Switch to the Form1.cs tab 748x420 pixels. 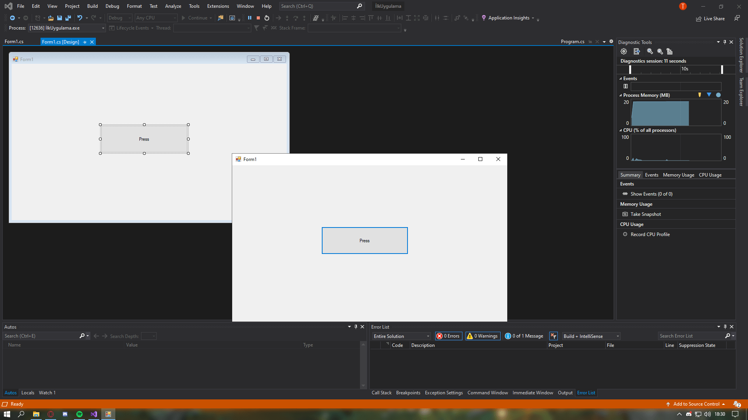click(14, 42)
